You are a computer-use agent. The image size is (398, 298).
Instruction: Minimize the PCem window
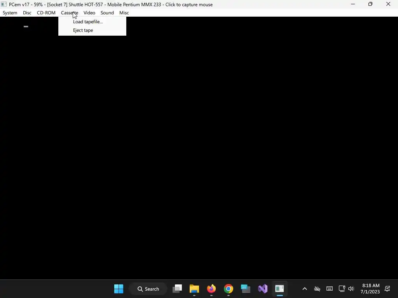pos(353,4)
